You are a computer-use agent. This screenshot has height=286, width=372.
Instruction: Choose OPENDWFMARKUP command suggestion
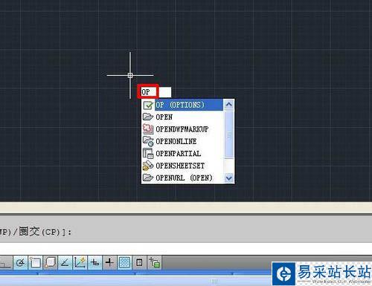(x=182, y=129)
